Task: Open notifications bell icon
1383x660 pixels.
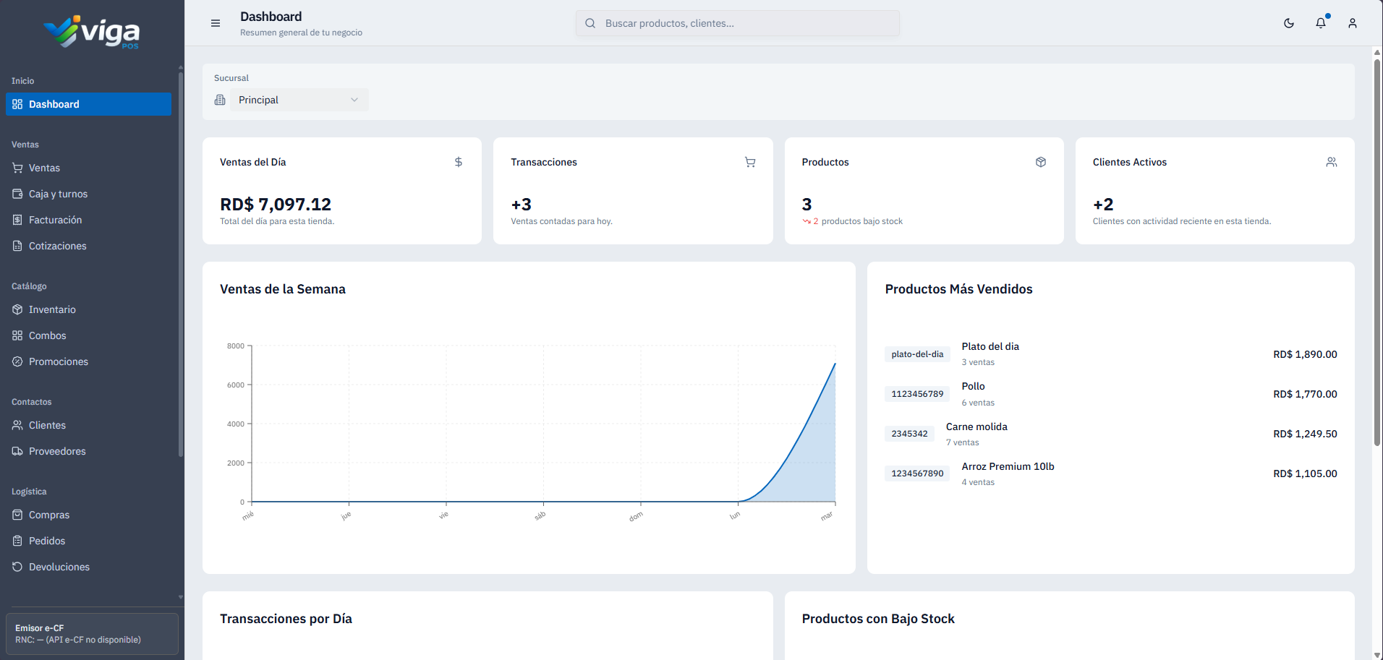Action: (1321, 23)
